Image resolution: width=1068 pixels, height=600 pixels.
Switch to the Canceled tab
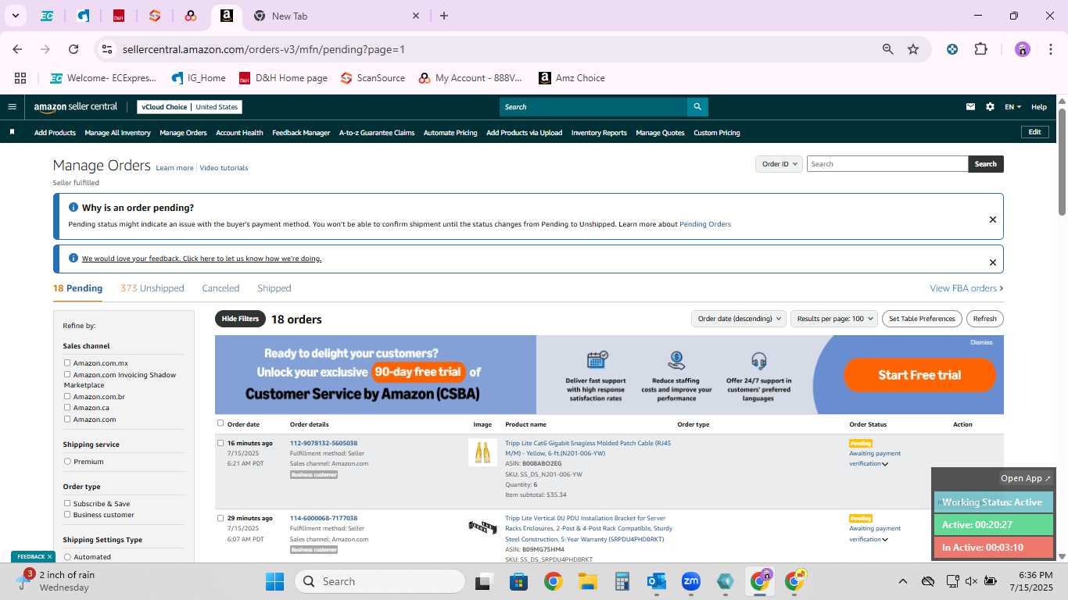tap(220, 288)
